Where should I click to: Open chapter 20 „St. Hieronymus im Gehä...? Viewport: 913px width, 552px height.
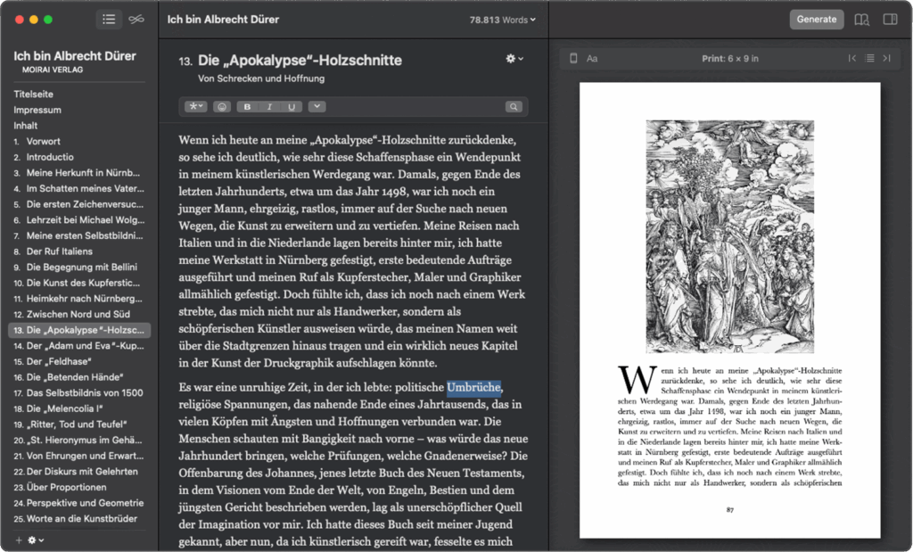click(78, 440)
